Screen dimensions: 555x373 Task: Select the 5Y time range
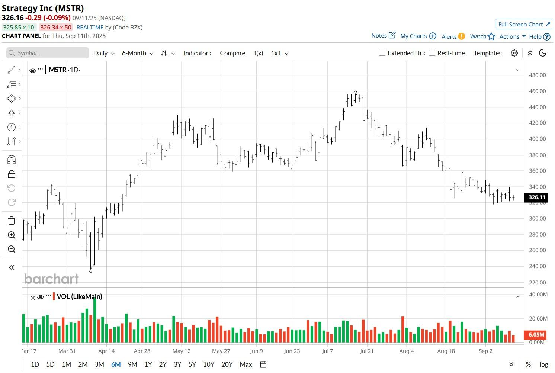192,364
